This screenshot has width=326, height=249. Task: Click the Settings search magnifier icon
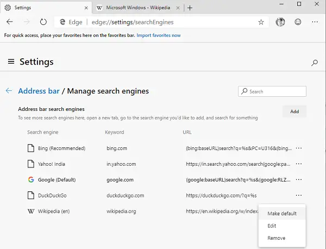(315, 63)
